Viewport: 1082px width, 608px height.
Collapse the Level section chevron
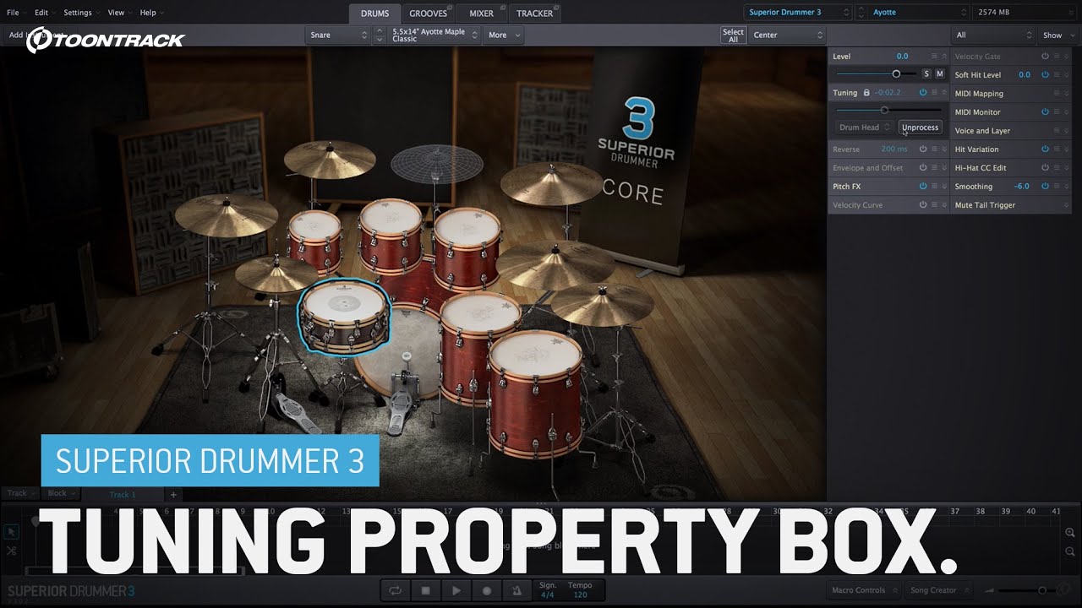coord(944,57)
